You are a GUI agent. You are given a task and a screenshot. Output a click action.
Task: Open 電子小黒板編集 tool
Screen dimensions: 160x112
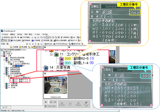click(x=60, y=40)
